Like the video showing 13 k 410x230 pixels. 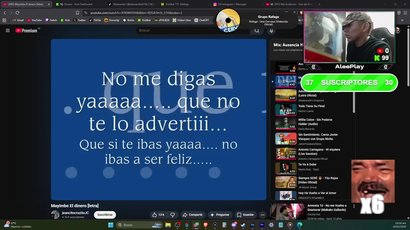pyautogui.click(x=158, y=215)
